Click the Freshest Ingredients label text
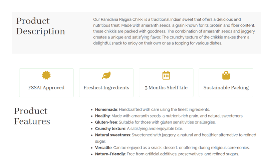 click(106, 88)
